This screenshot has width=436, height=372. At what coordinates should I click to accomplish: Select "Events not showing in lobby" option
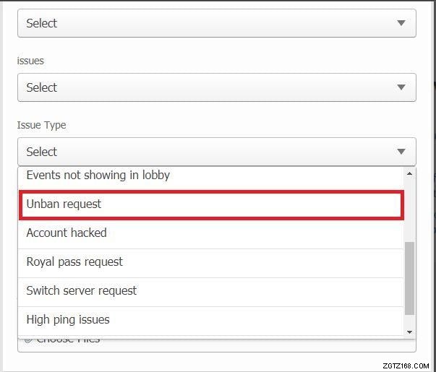click(x=98, y=175)
